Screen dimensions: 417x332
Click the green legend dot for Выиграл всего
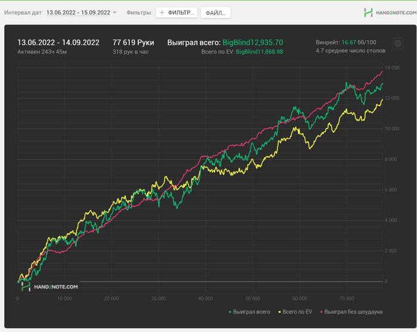pyautogui.click(x=230, y=312)
